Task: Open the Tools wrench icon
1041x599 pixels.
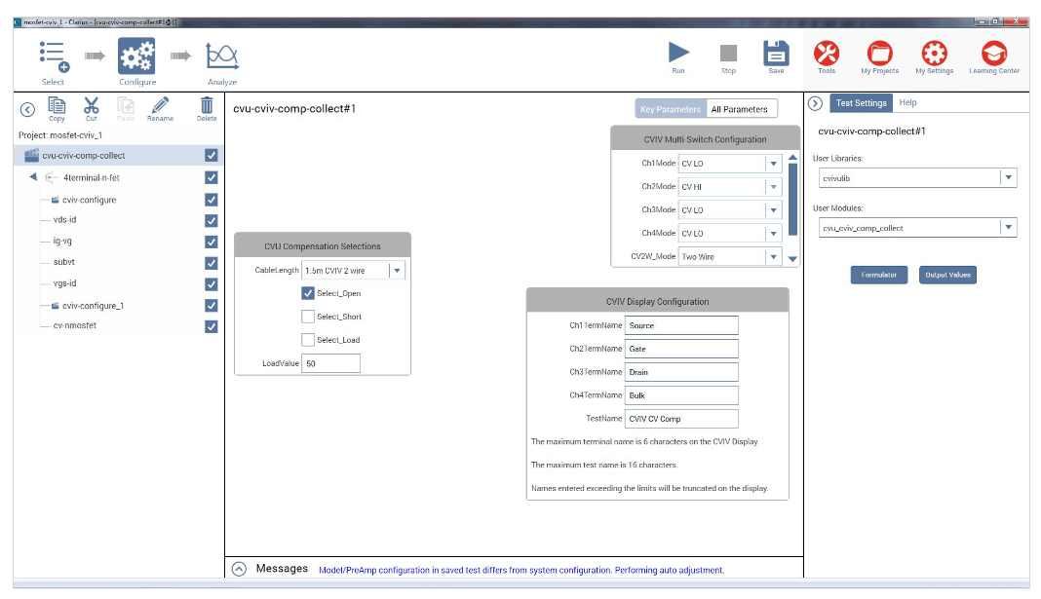Action: (x=826, y=53)
